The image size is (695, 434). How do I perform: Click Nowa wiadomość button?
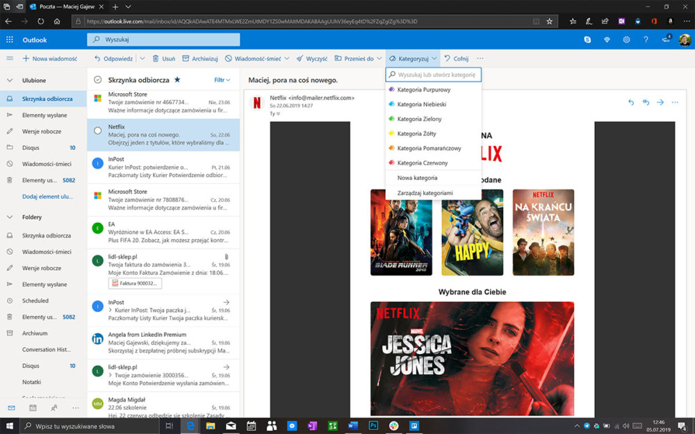(49, 58)
